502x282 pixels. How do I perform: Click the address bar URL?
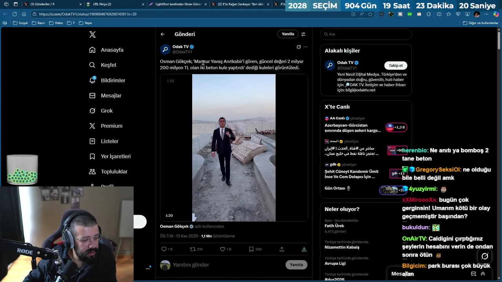coord(88,14)
